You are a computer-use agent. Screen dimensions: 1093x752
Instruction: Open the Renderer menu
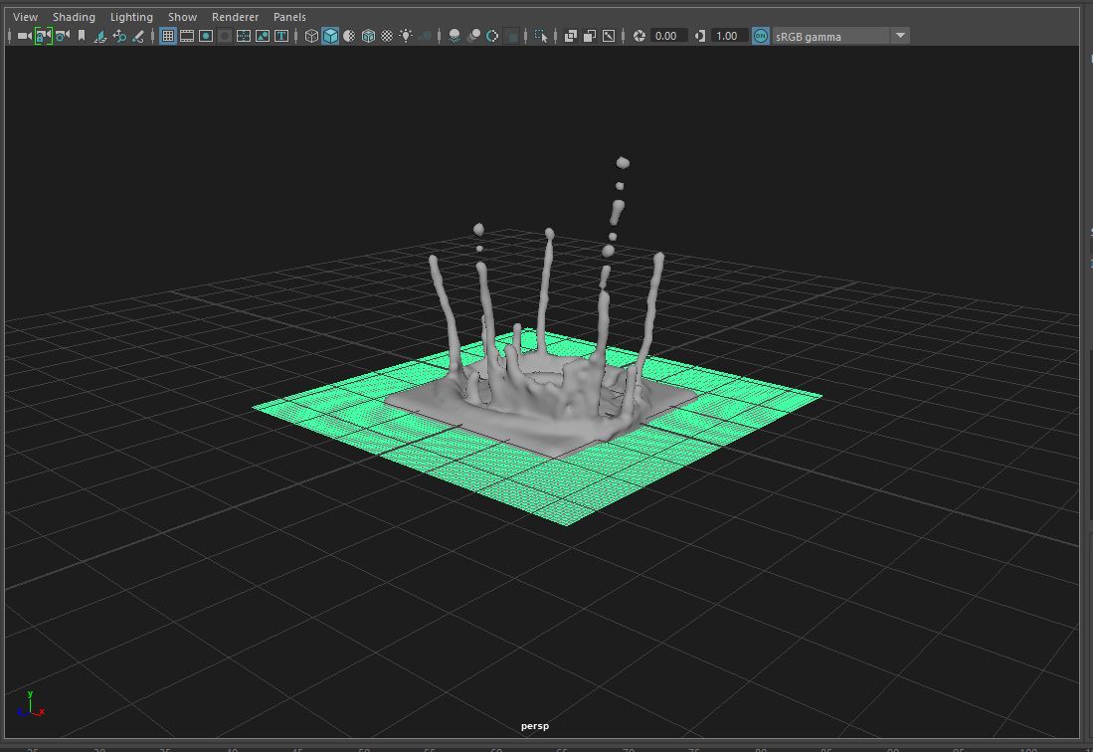[x=235, y=17]
